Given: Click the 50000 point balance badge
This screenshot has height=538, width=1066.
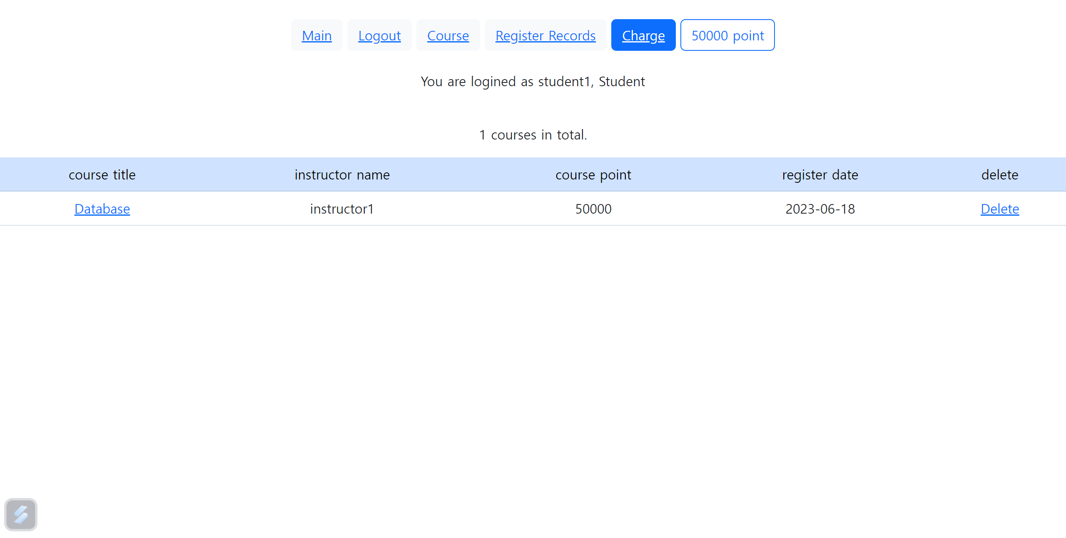Looking at the screenshot, I should tap(727, 36).
